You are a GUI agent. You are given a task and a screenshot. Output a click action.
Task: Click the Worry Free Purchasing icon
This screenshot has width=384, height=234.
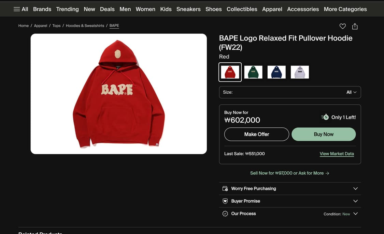[x=225, y=188]
